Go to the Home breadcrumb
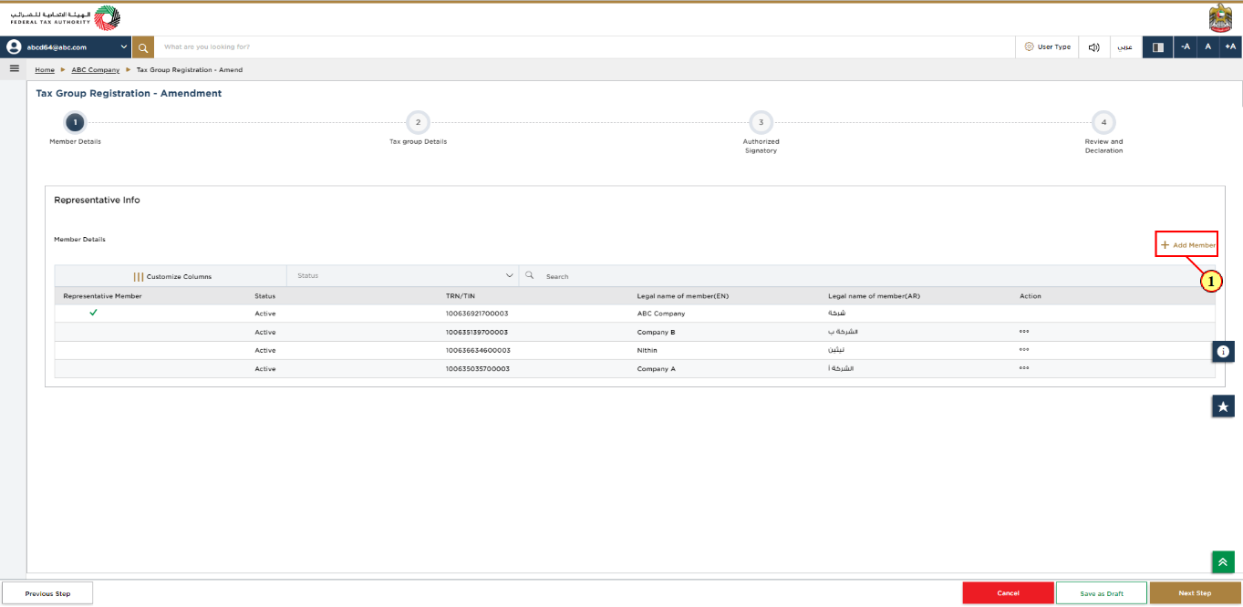Viewport: 1243px width, 607px height. (x=45, y=70)
